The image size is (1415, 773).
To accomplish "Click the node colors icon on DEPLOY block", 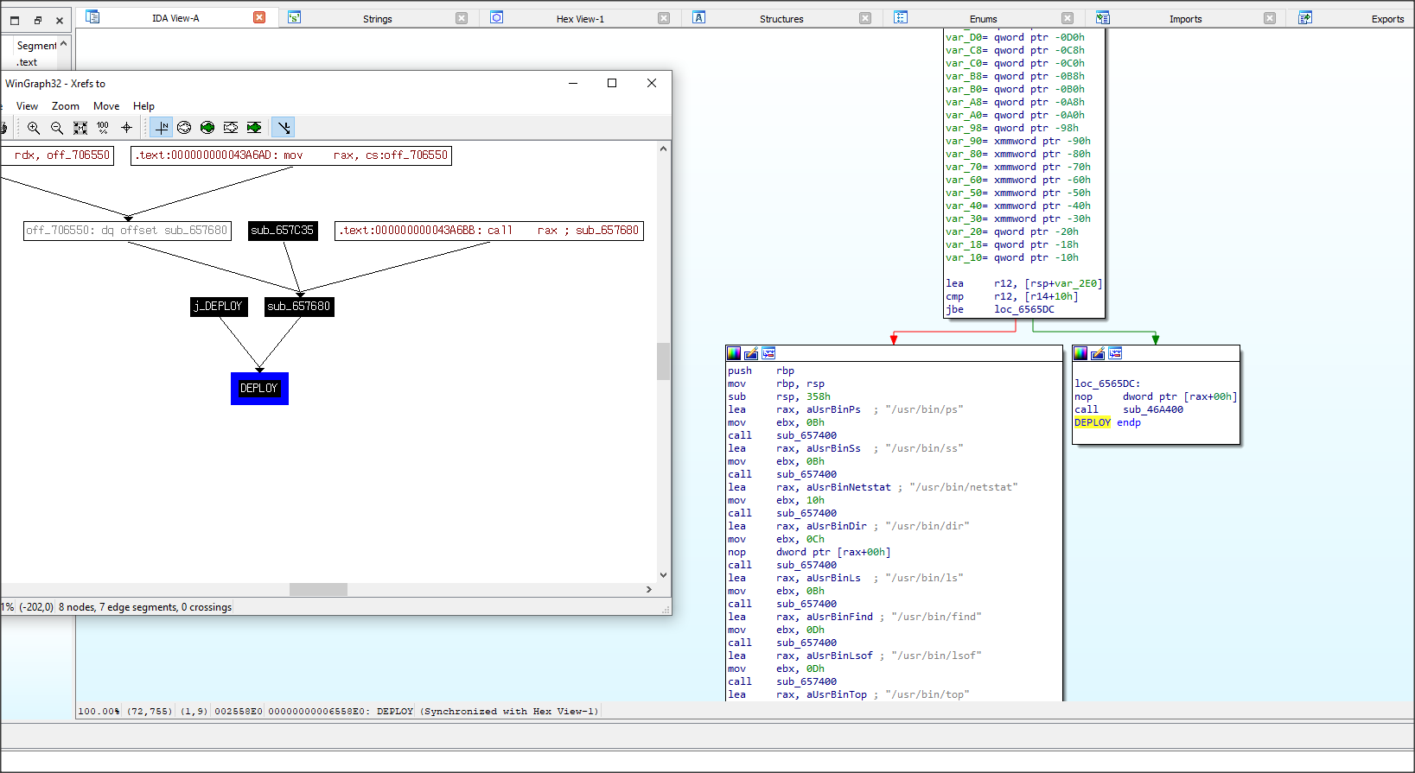I will pos(734,353).
